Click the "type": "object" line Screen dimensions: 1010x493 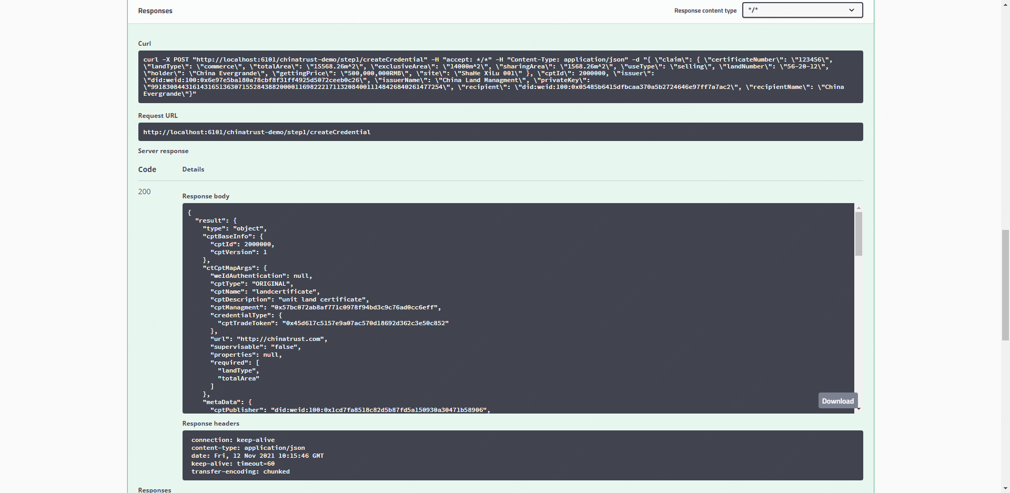pos(235,228)
